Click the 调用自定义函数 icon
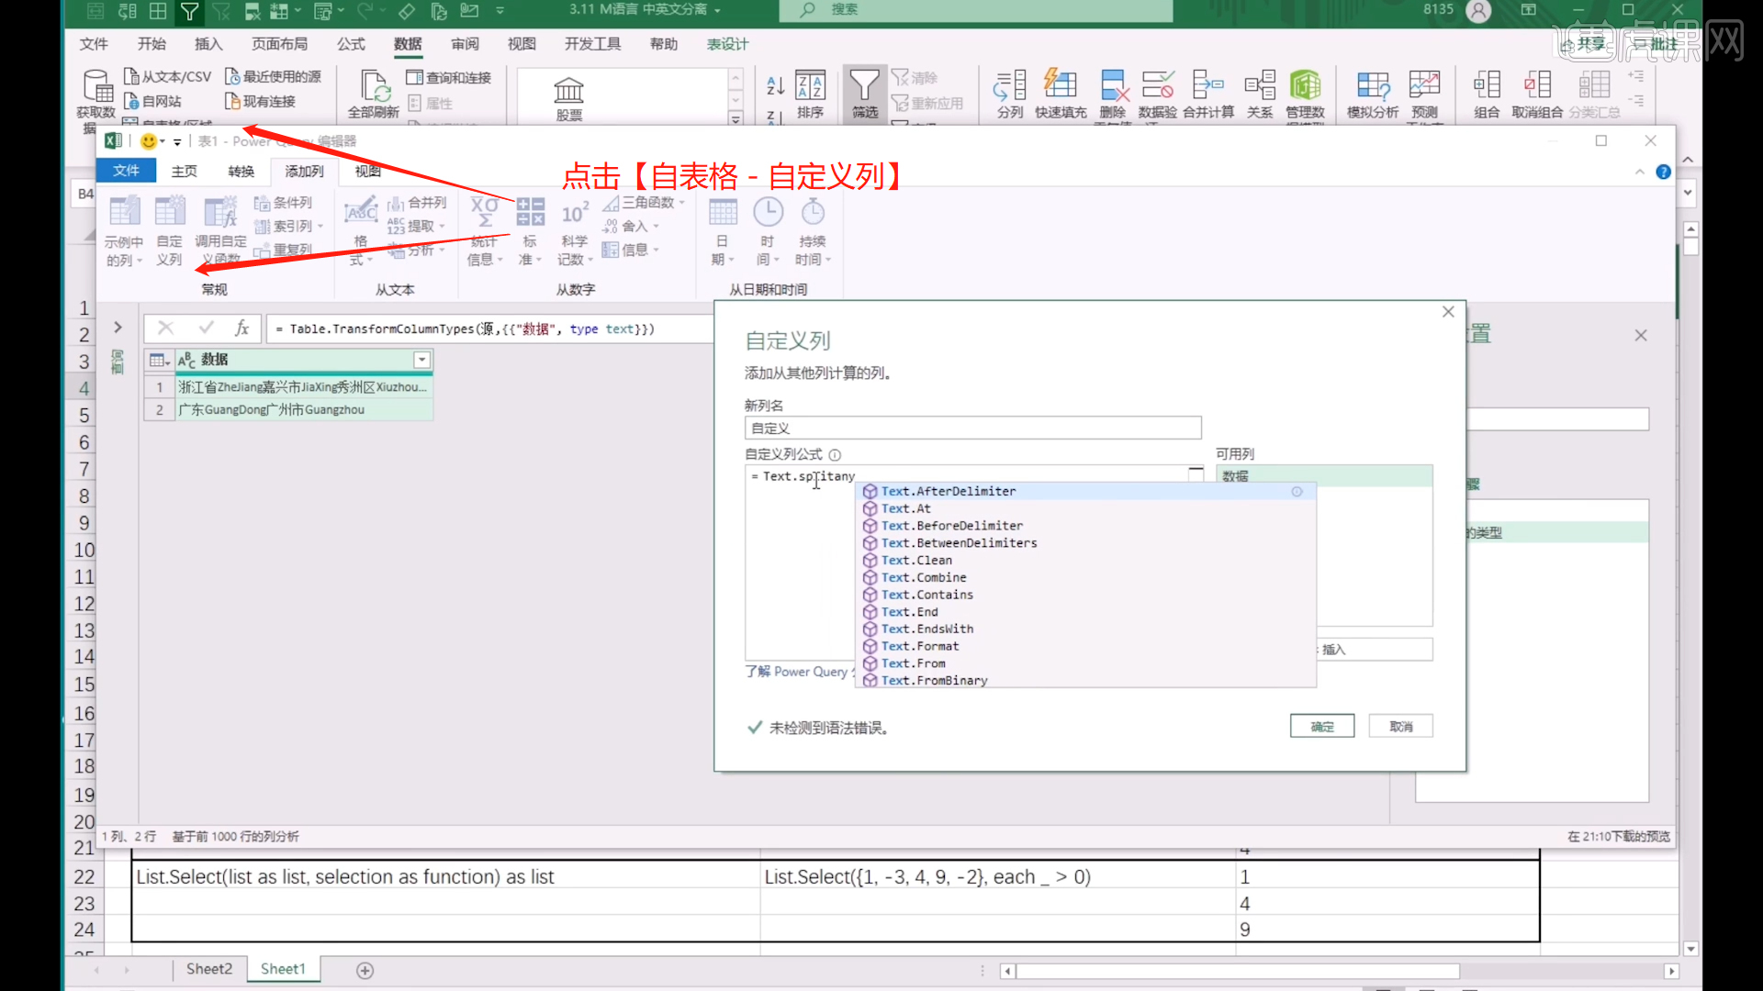This screenshot has width=1763, height=991. pyautogui.click(x=220, y=213)
